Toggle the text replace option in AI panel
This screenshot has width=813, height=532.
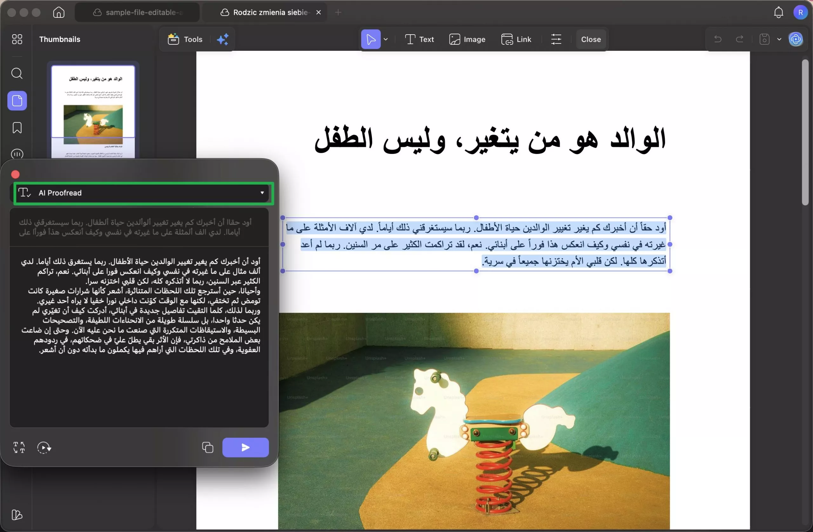click(19, 447)
